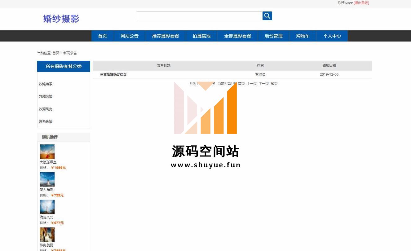Select 异域风情 category
Screen dimensions: 411x251
(46, 96)
